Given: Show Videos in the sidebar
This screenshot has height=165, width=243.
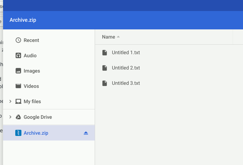Looking at the screenshot, I should (31, 86).
